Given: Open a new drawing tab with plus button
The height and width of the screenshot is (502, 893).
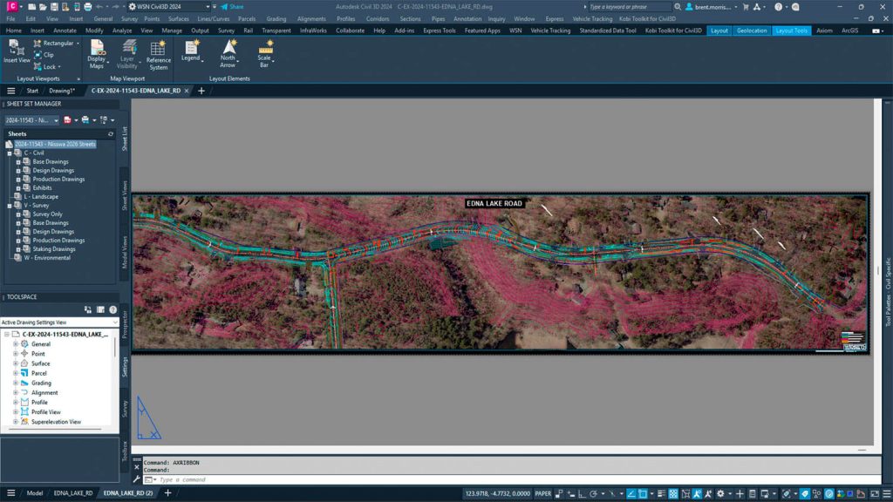Looking at the screenshot, I should point(201,91).
